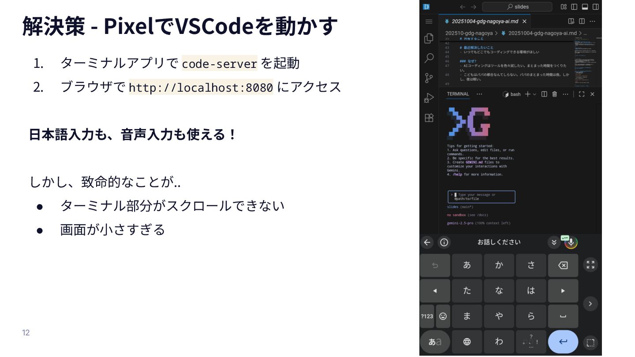Tap the space key

563,316
